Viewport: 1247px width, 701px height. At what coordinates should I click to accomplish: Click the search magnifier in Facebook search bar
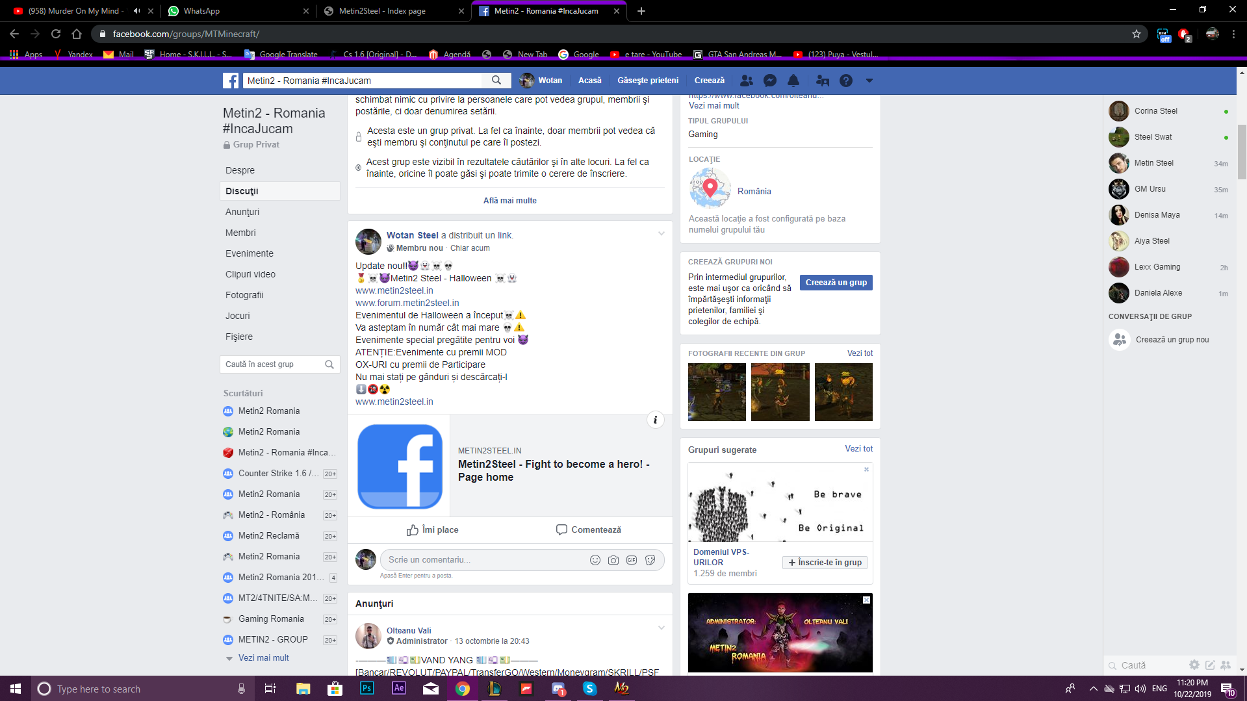coord(496,81)
